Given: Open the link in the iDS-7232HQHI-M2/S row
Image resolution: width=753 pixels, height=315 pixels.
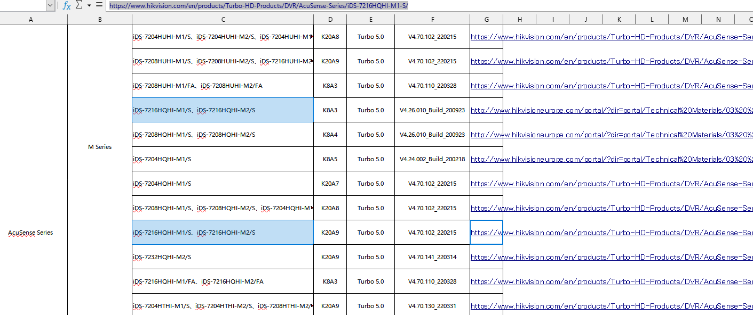Looking at the screenshot, I should (x=486, y=258).
